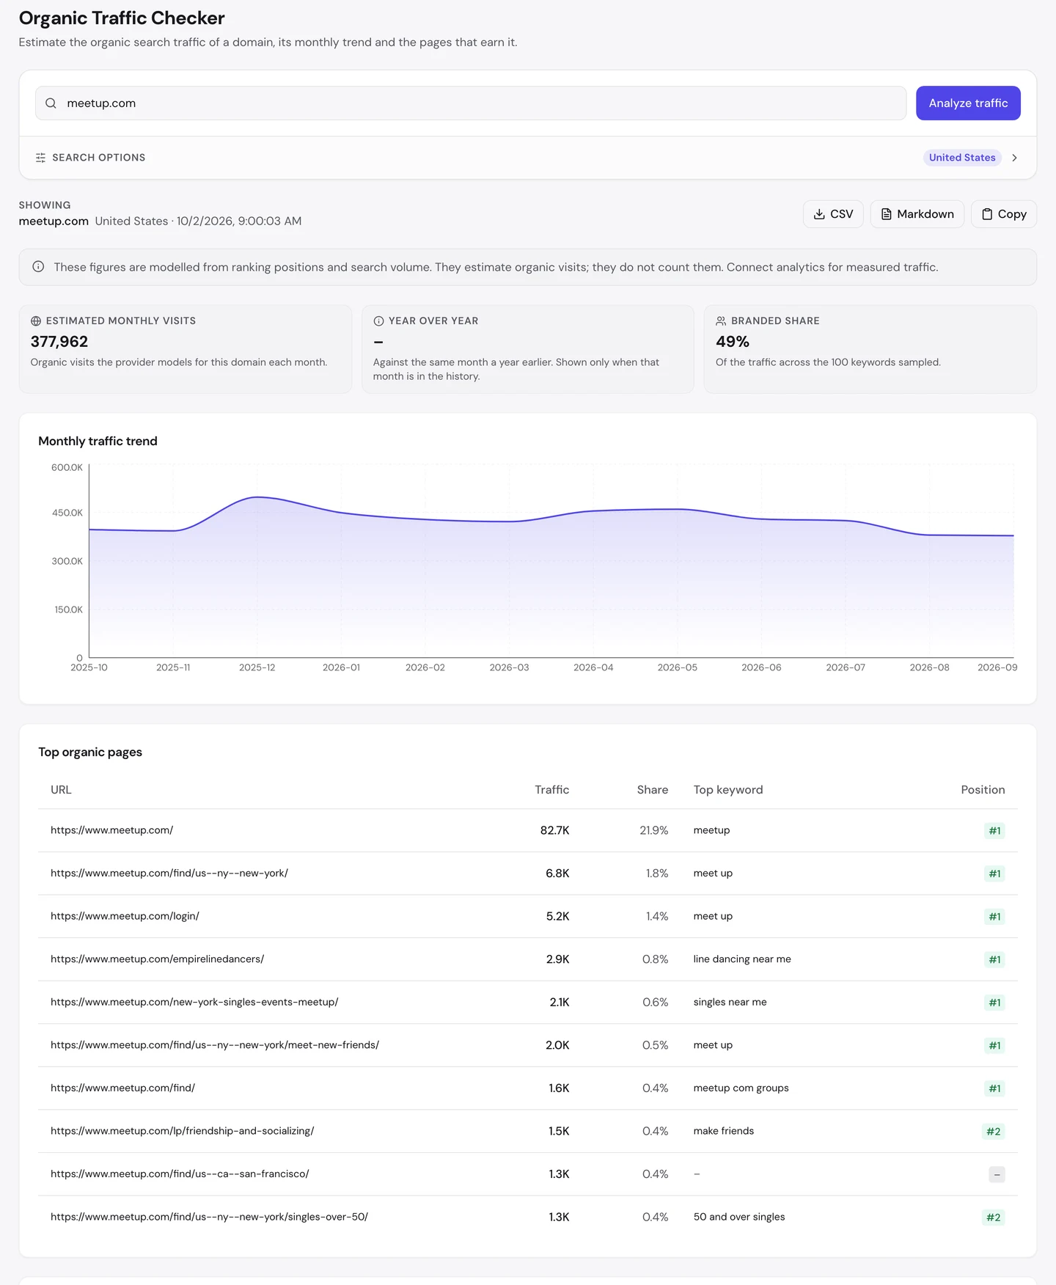Viewport: 1056px width, 1285px height.
Task: Click the 21.9% share value
Action: tap(653, 830)
